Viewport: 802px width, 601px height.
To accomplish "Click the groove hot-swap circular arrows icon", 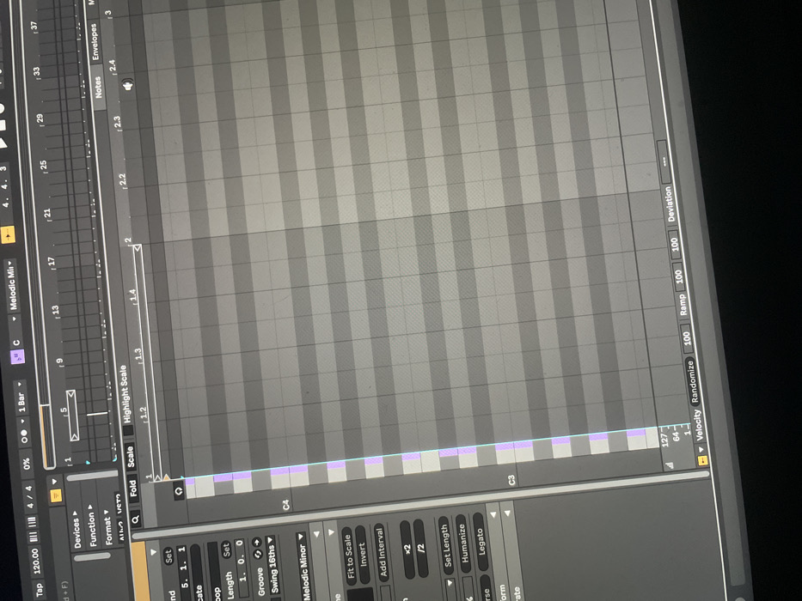I will [258, 554].
